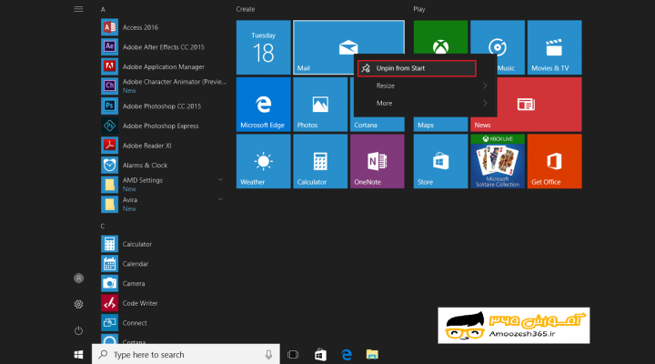Open the user account icon
Screen dimensions: 655x364
pyautogui.click(x=78, y=278)
